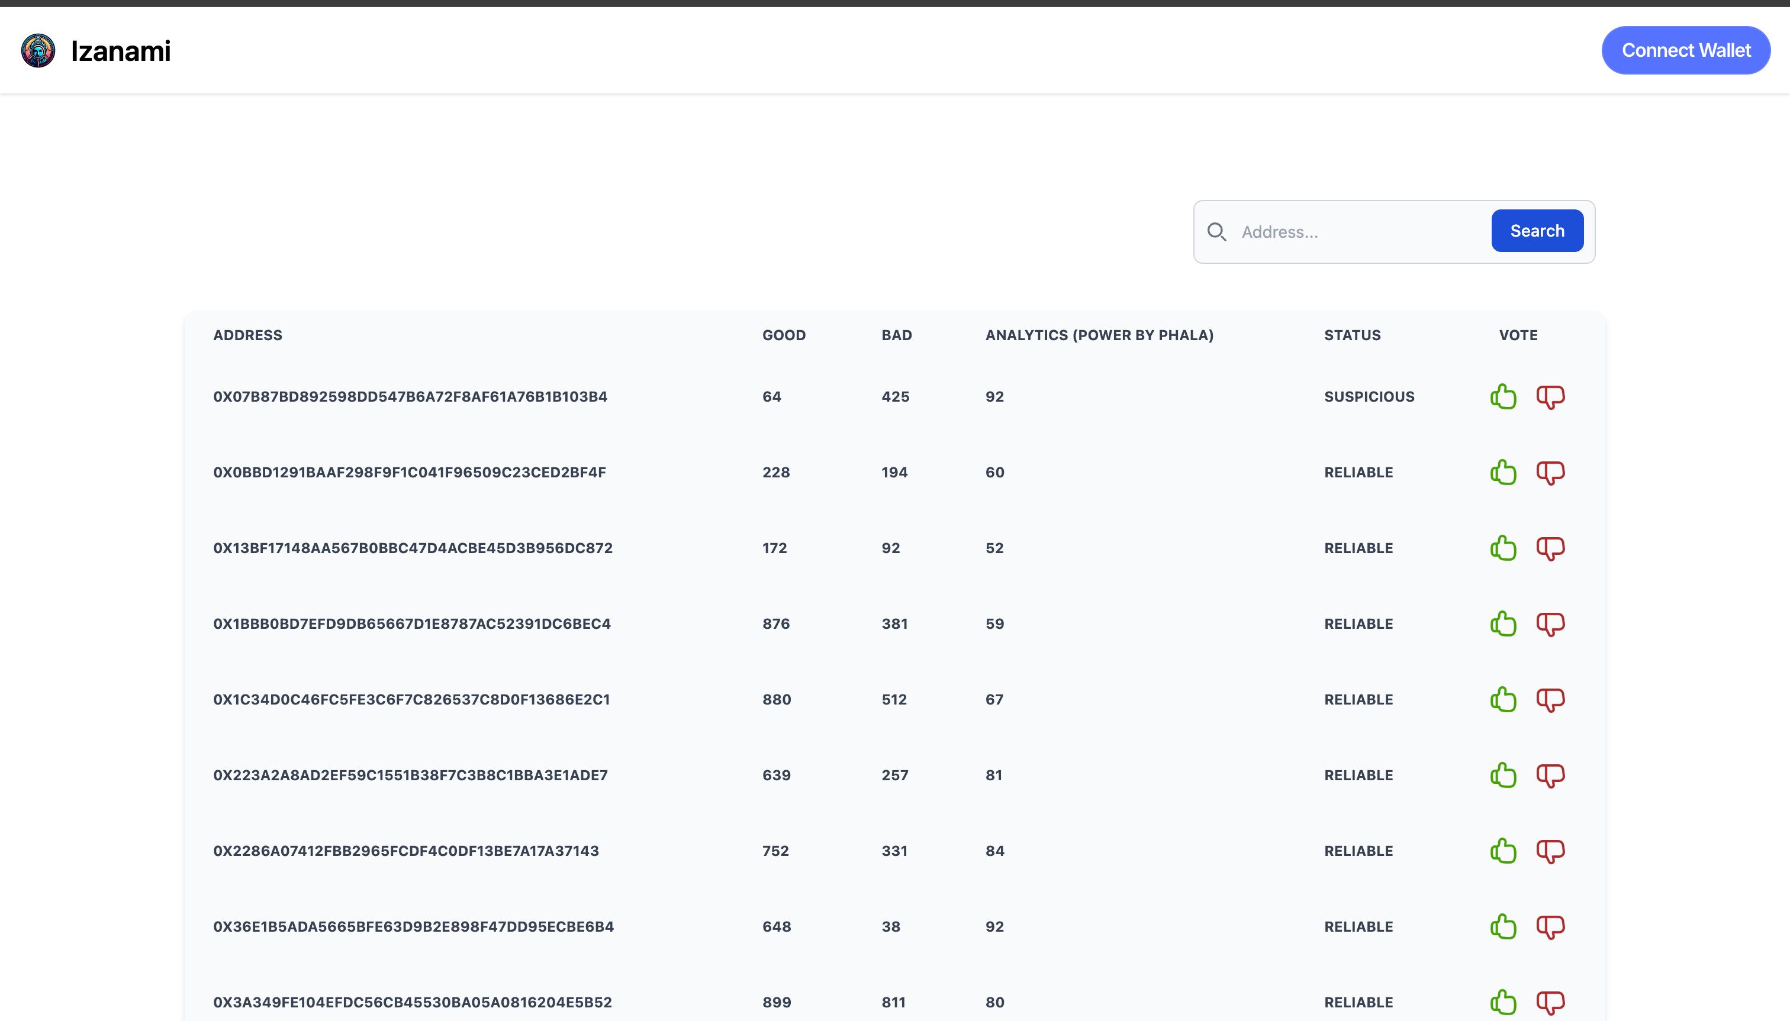The height and width of the screenshot is (1021, 1790).
Task: Click RELIABLE status for 0X36E1B5ADA5665 row
Action: [1358, 927]
